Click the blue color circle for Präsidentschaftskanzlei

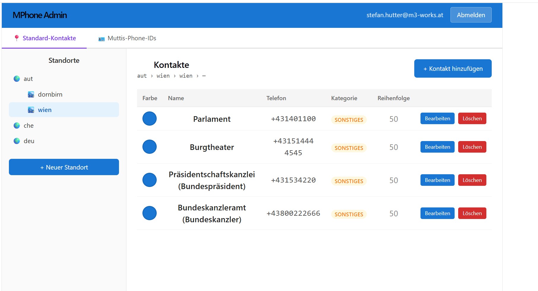150,180
